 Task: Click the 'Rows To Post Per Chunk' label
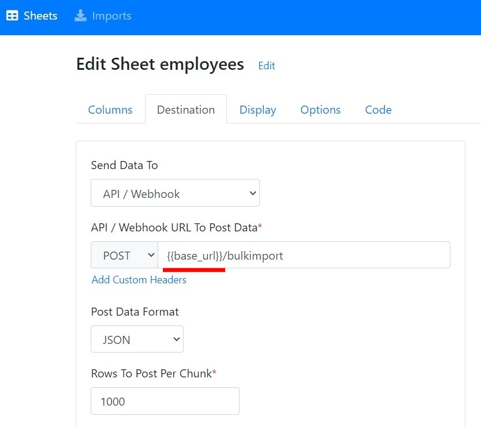tap(154, 374)
